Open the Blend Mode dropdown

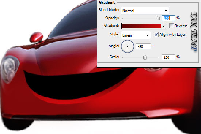pyautogui.click(x=145, y=11)
